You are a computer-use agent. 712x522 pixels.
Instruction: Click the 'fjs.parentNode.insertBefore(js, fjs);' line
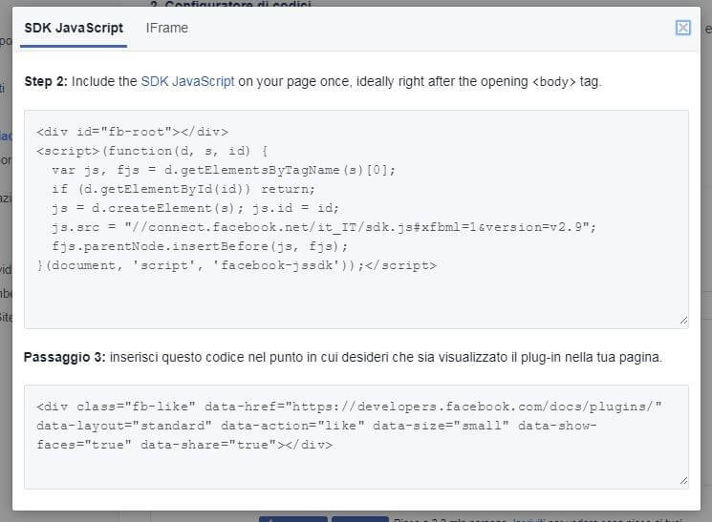click(x=200, y=246)
